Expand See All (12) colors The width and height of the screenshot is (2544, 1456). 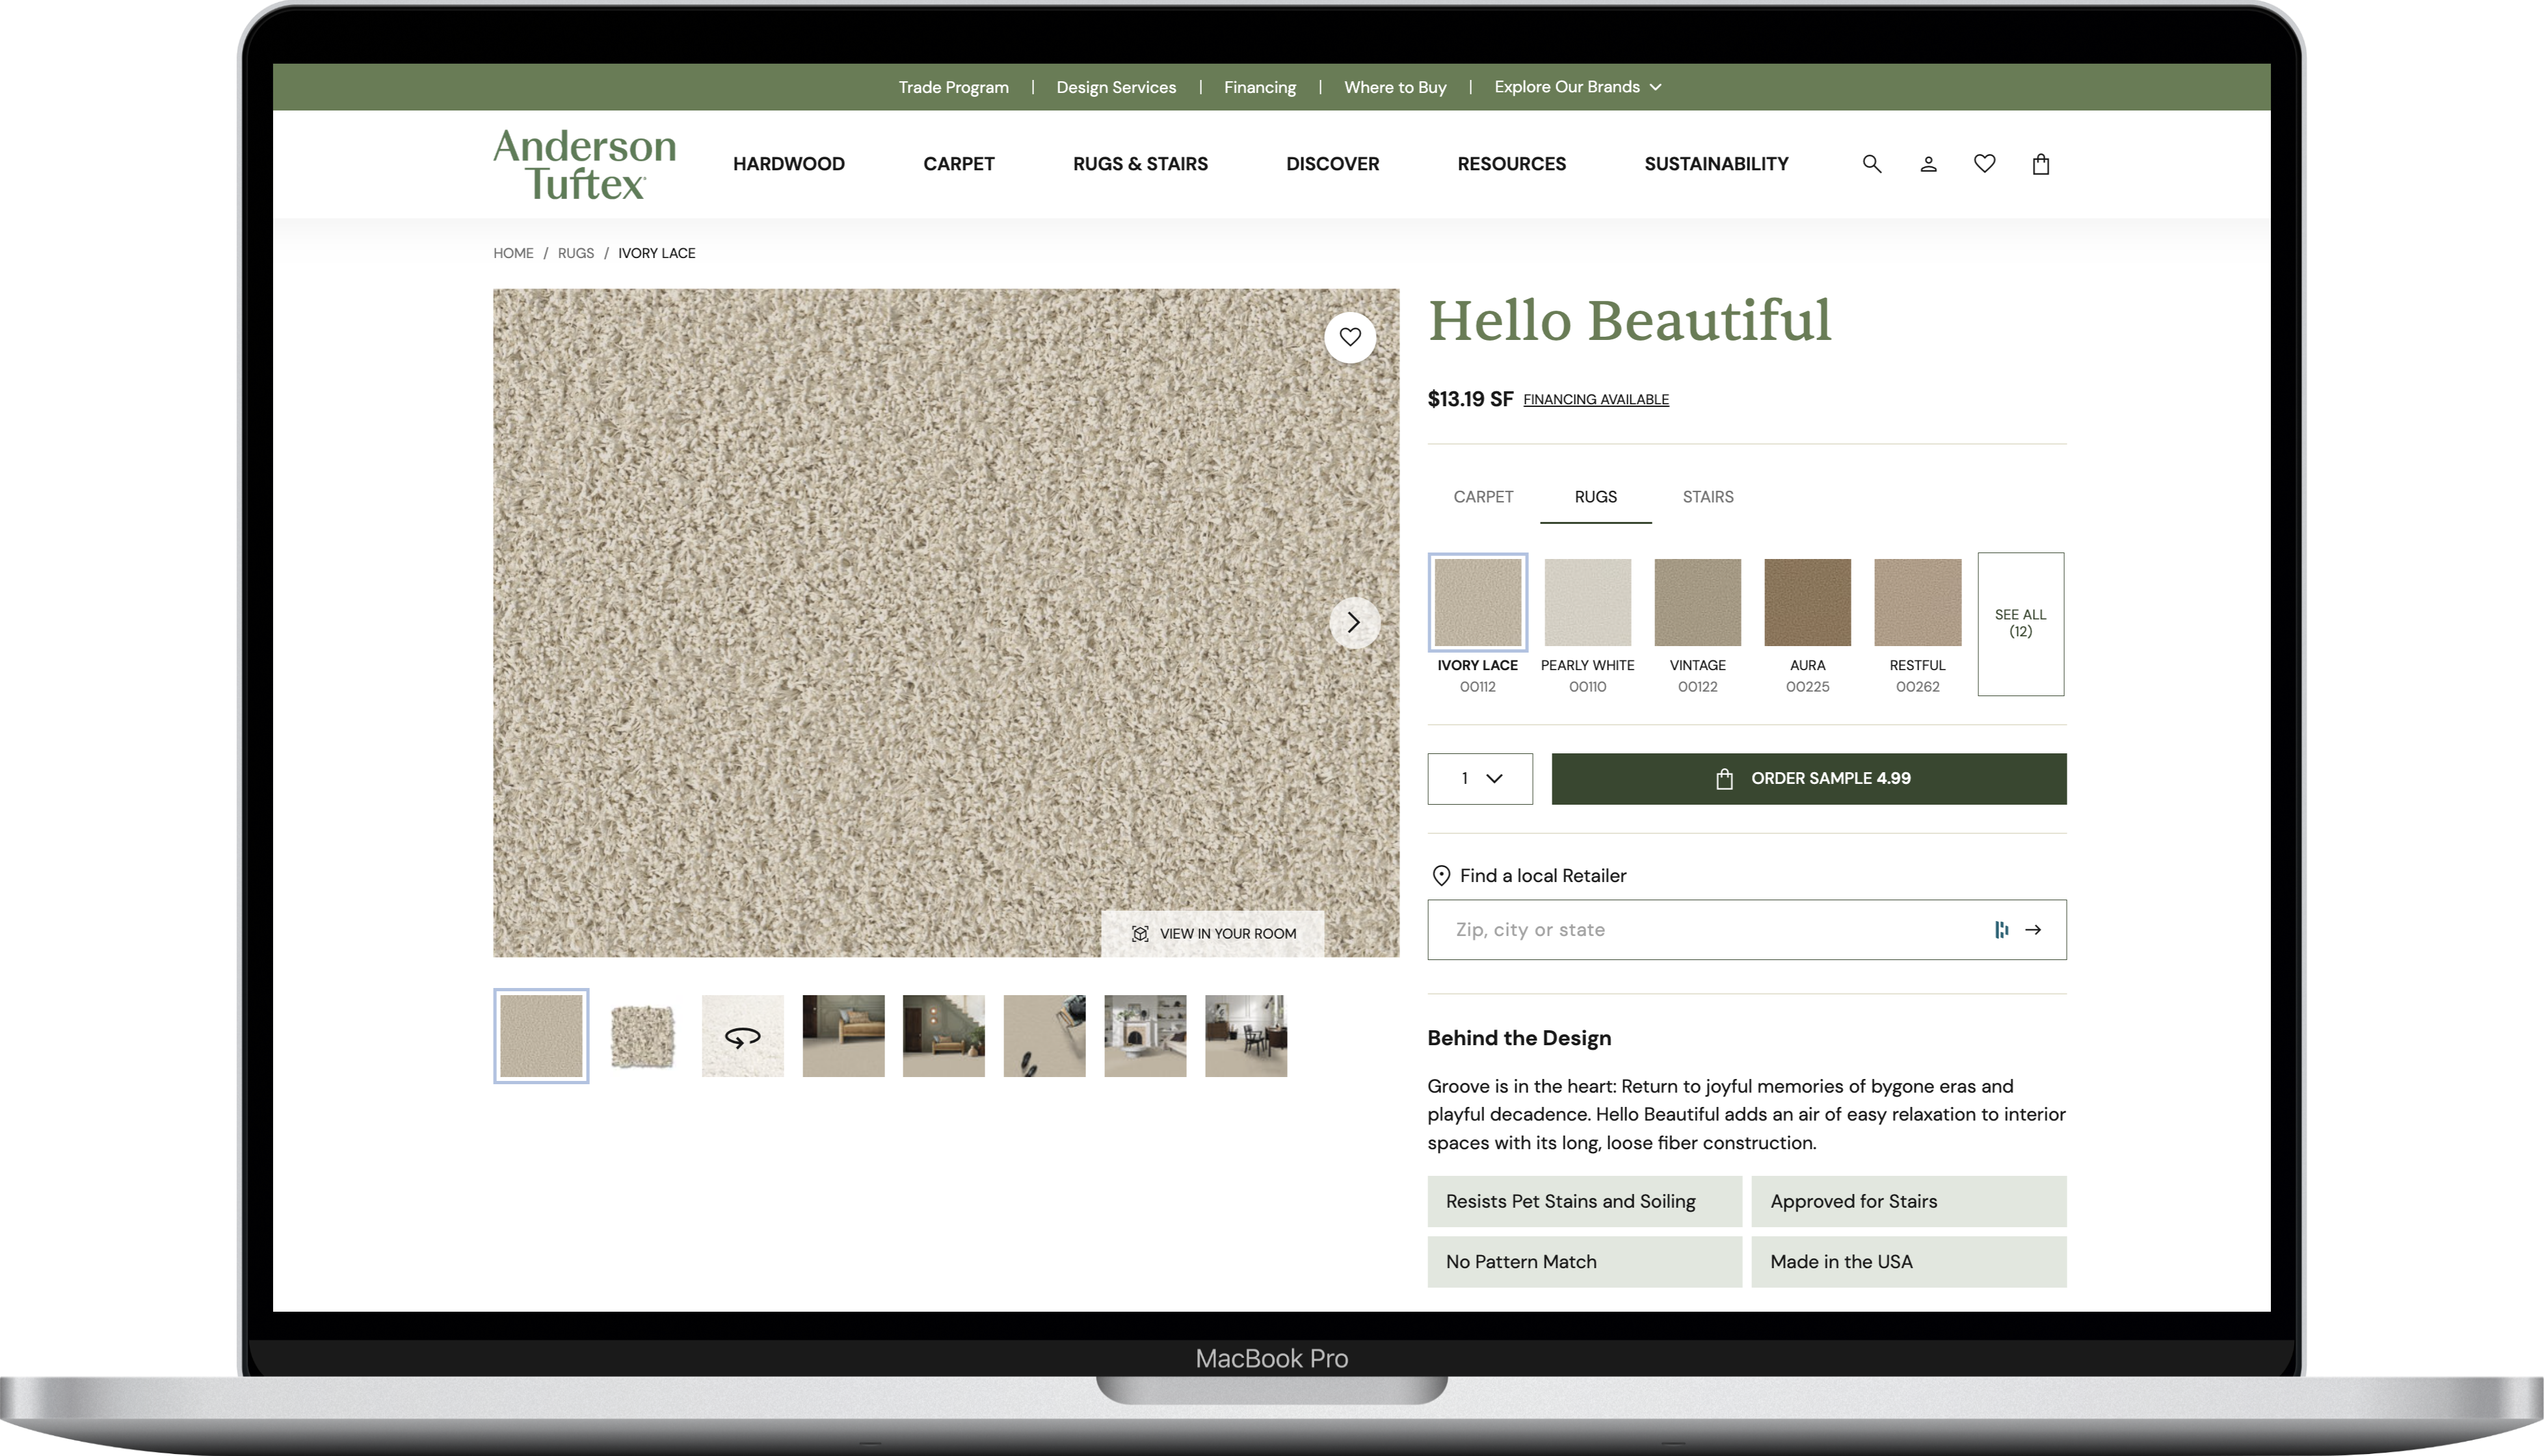tap(2020, 623)
